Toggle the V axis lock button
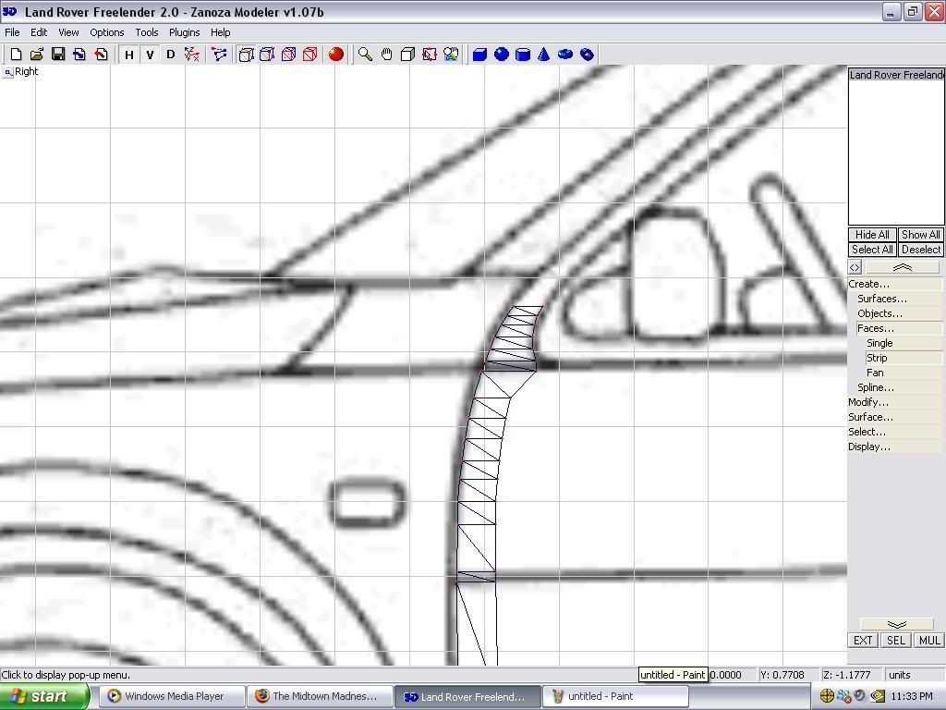Screen dimensions: 946x710 (150, 55)
